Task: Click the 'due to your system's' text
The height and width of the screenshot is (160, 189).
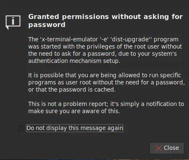Action: pos(147,54)
